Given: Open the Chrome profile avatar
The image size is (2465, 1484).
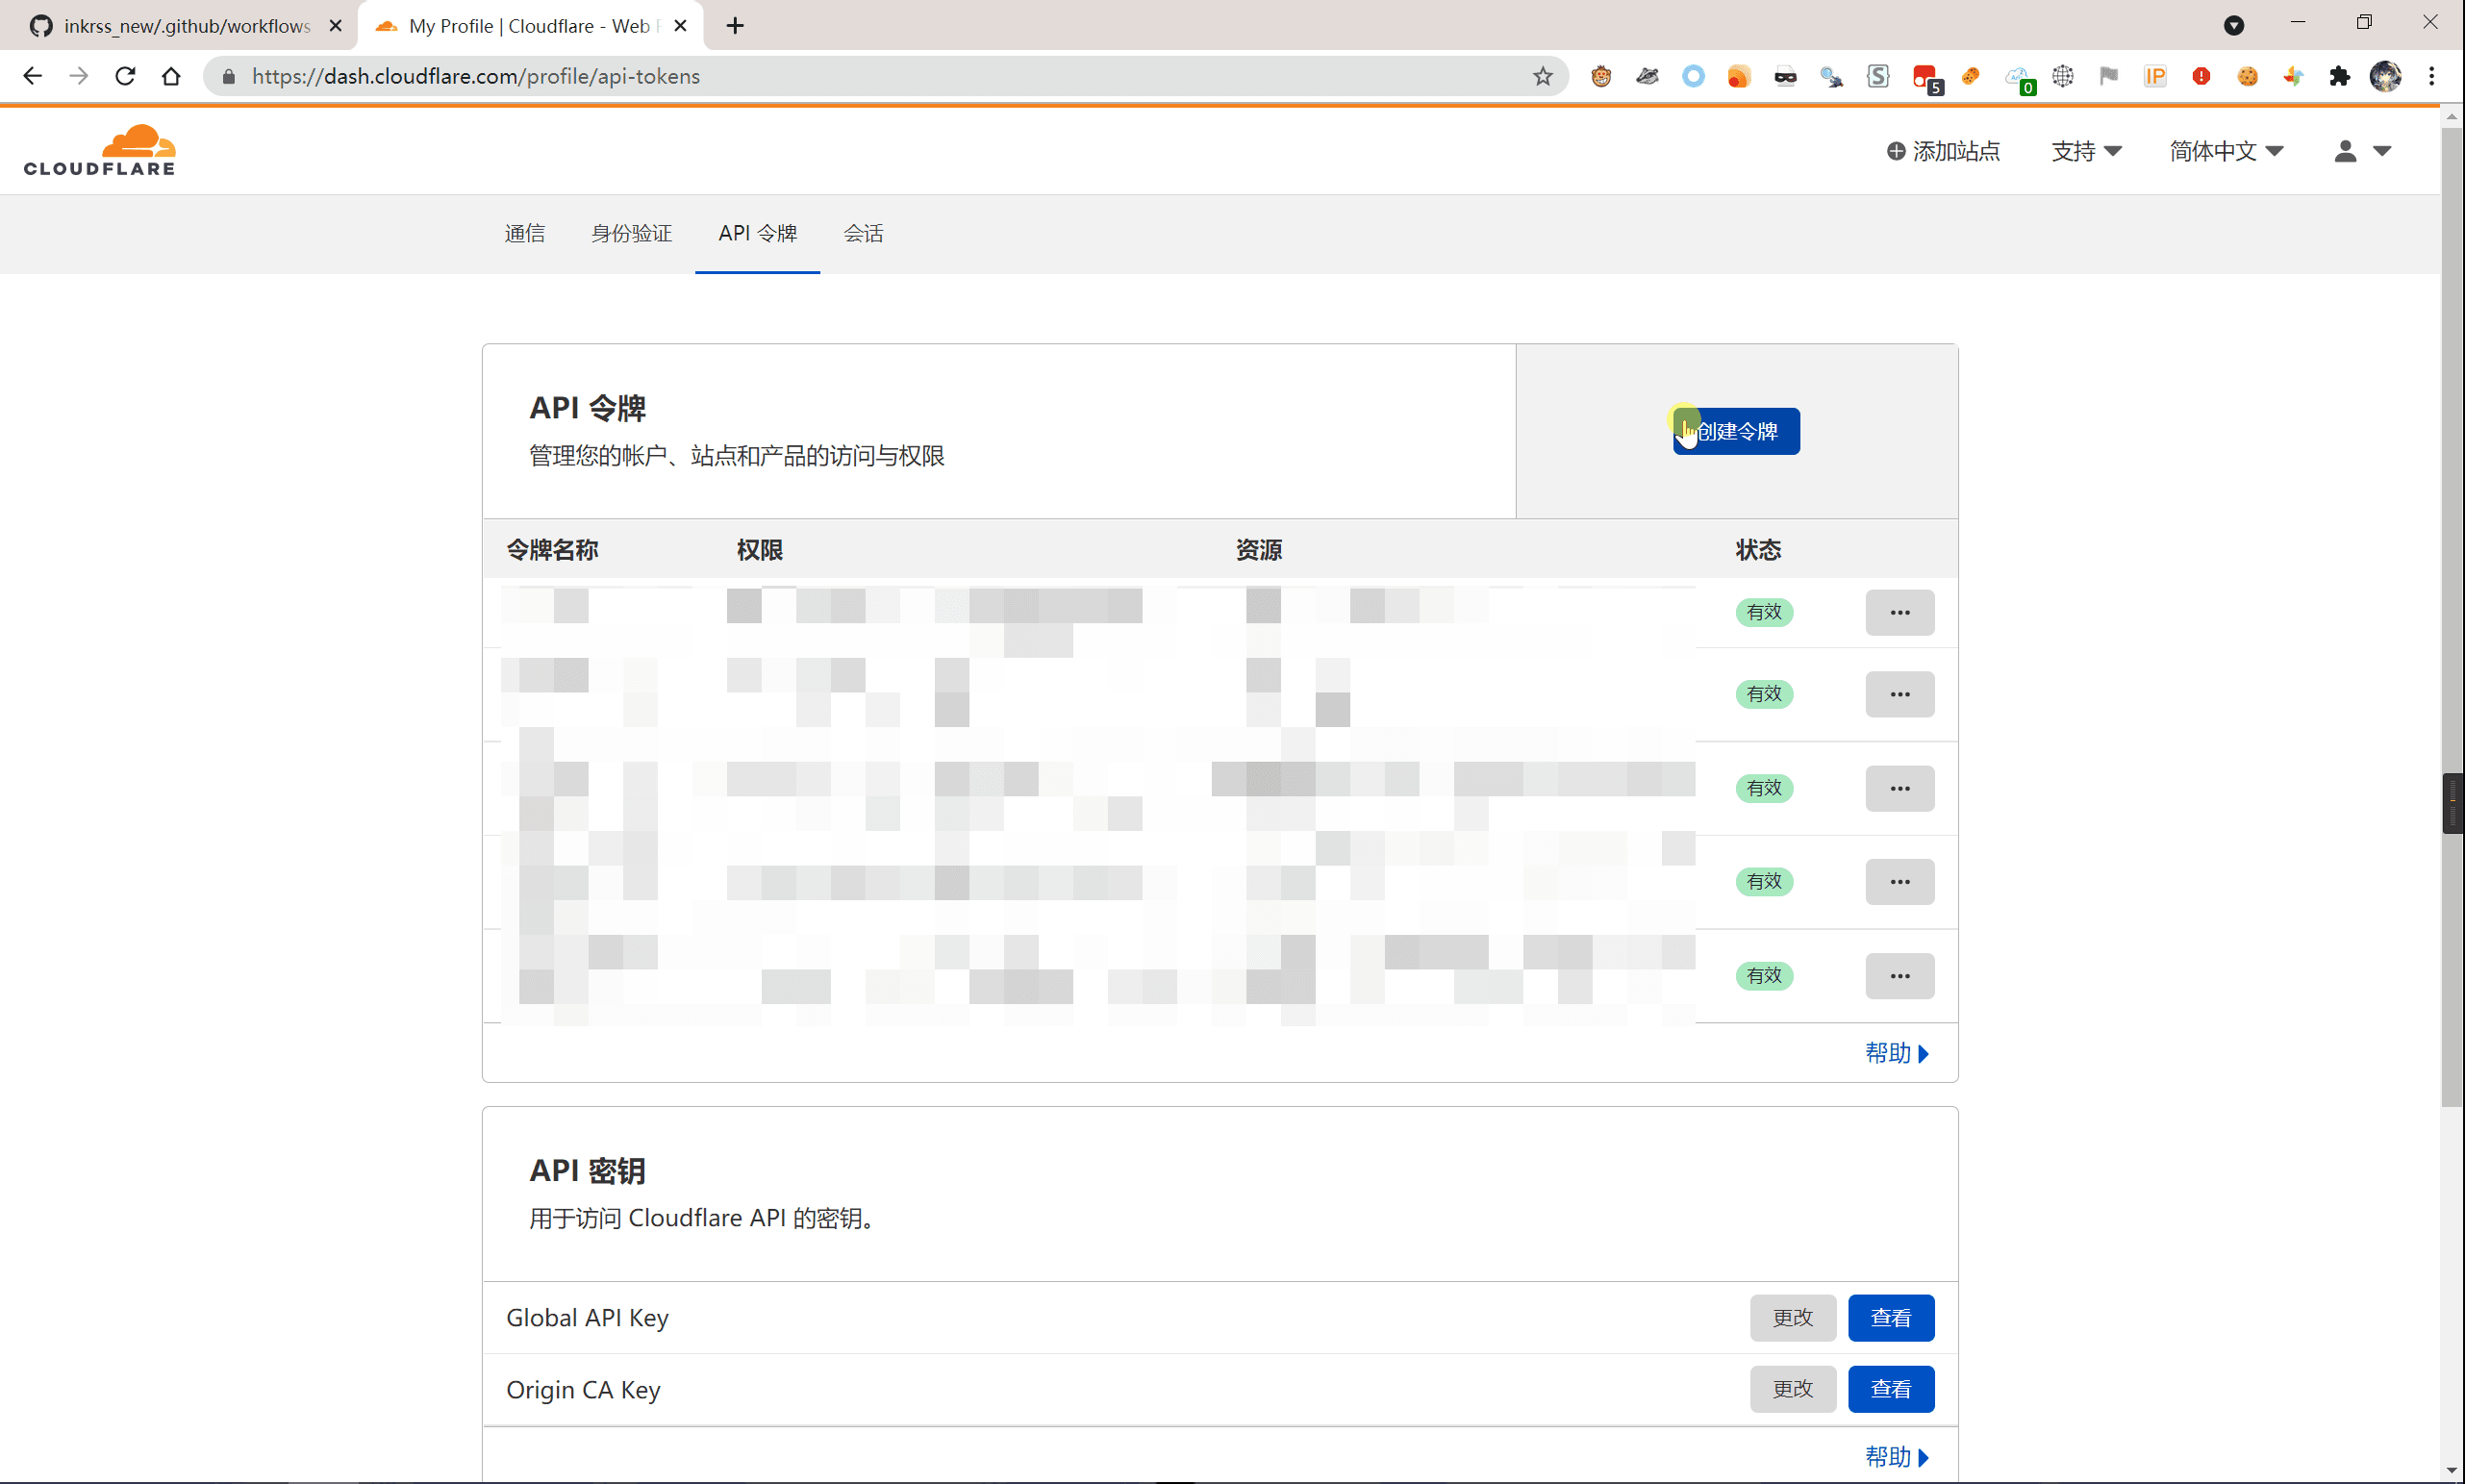Looking at the screenshot, I should [x=2386, y=76].
